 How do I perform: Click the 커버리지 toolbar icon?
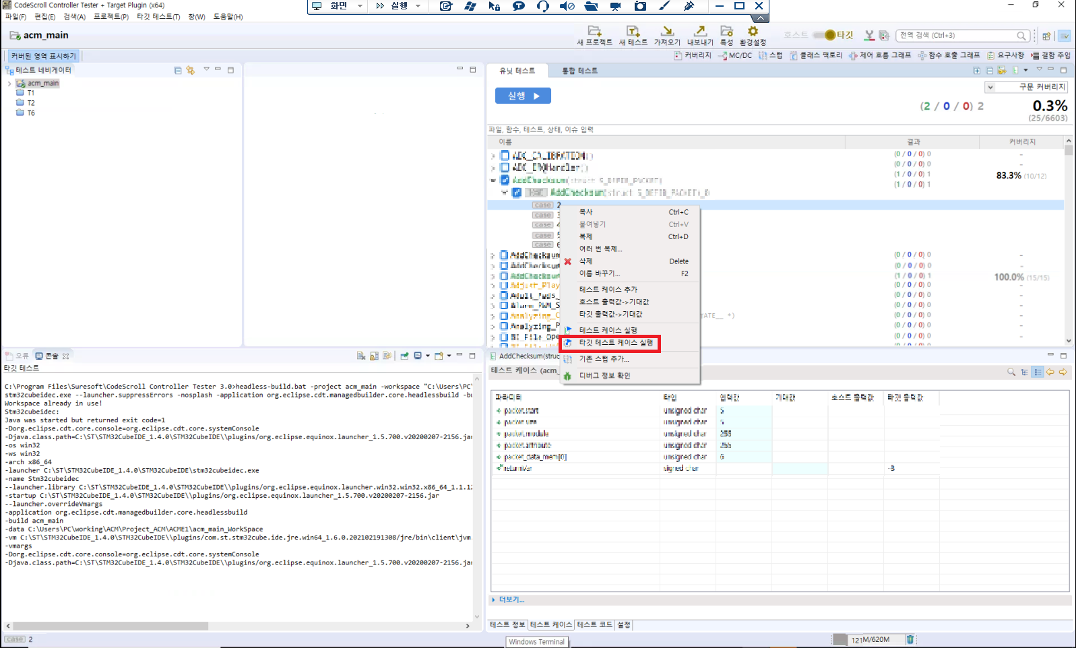pos(692,55)
